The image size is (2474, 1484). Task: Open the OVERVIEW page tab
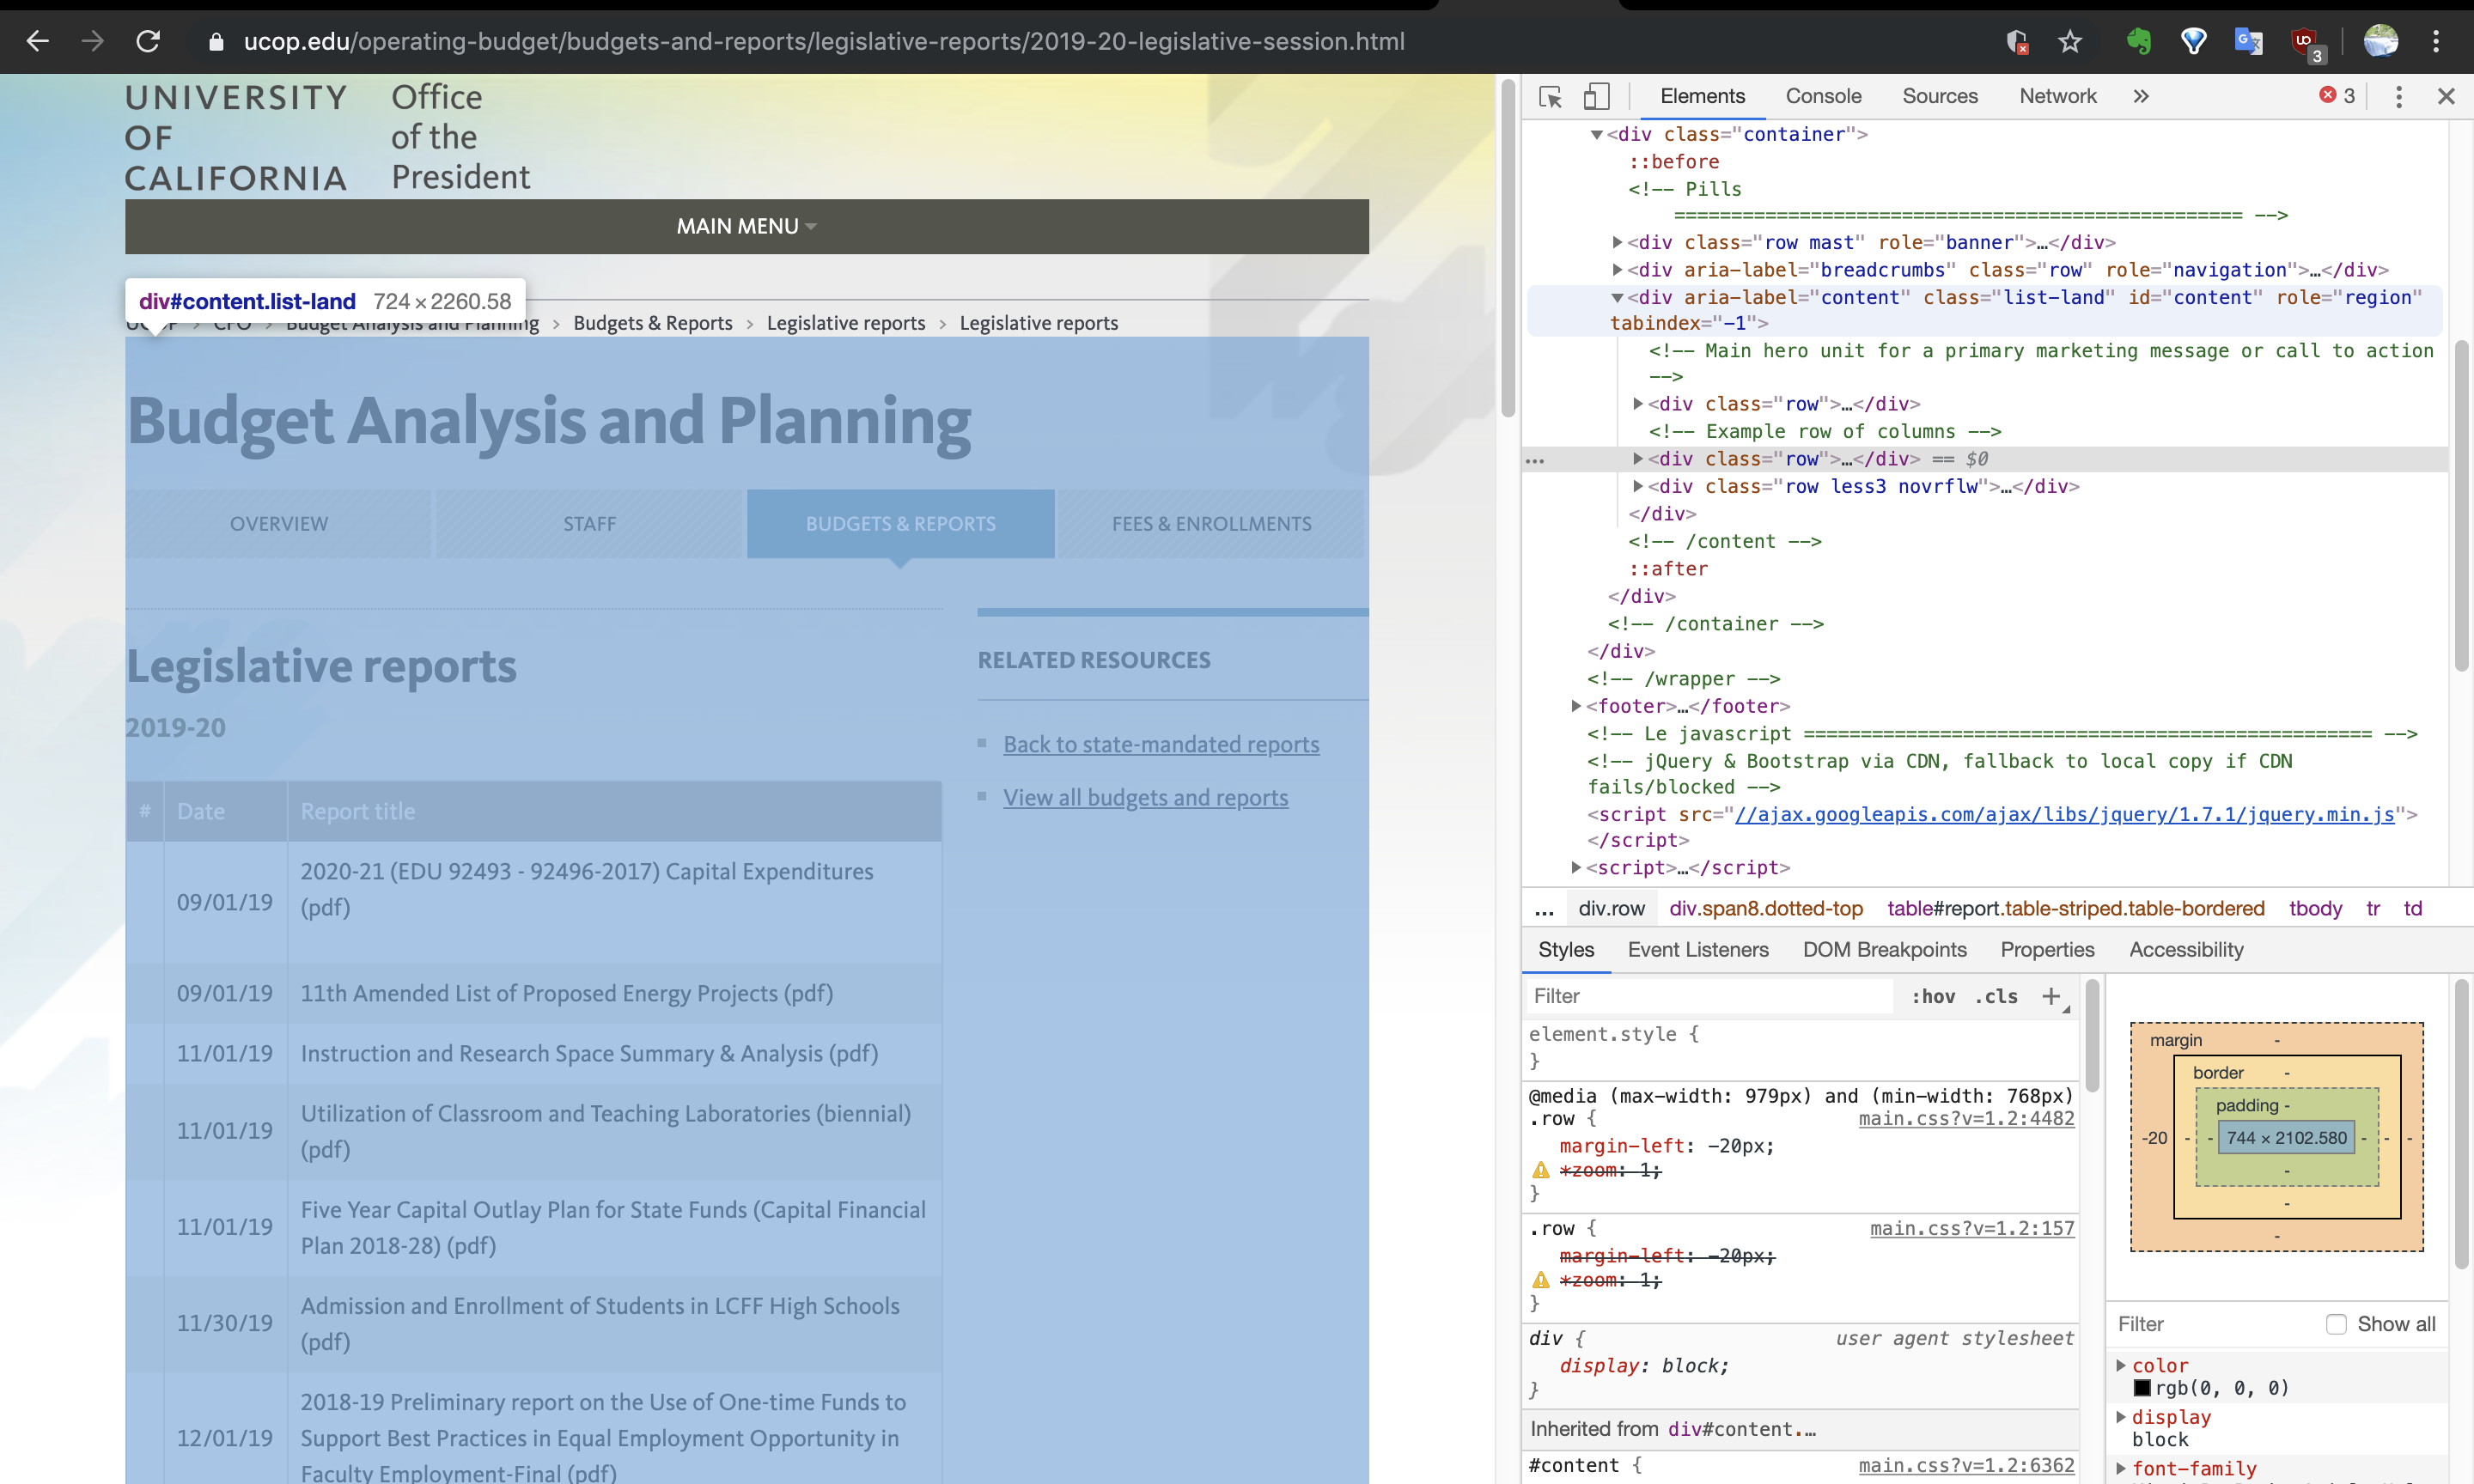[x=278, y=523]
